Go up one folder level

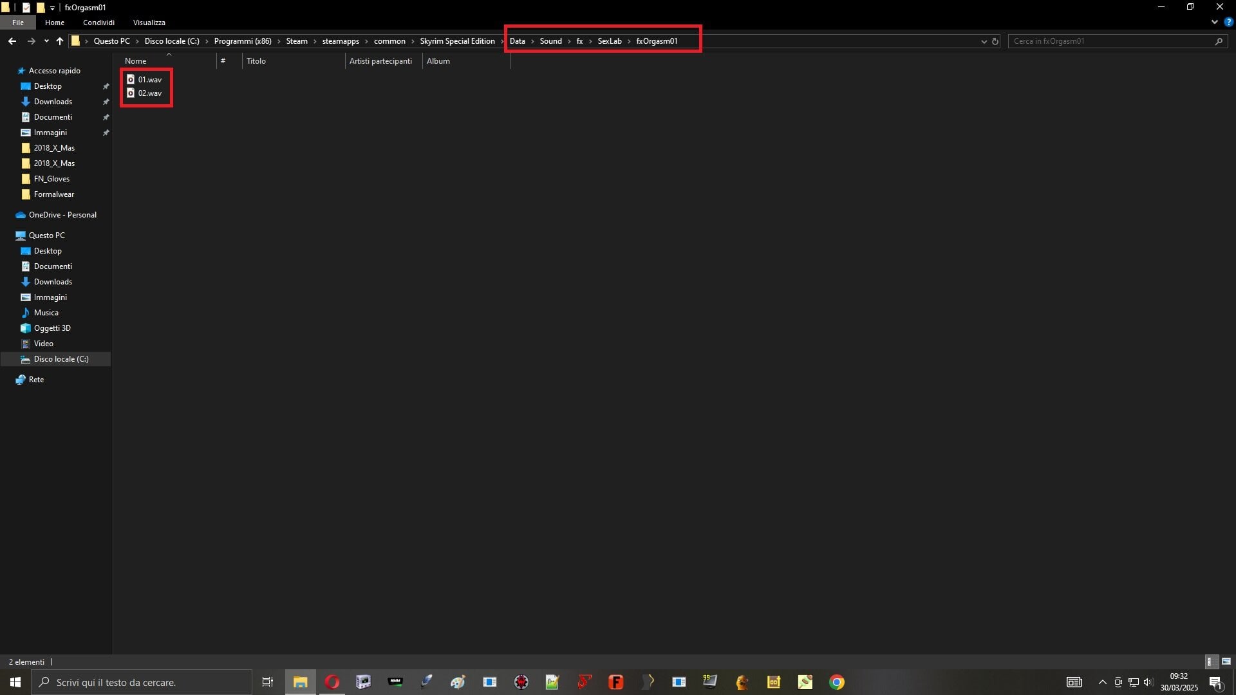[60, 41]
